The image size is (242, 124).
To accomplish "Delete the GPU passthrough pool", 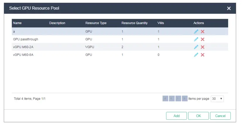I will point(202,39).
